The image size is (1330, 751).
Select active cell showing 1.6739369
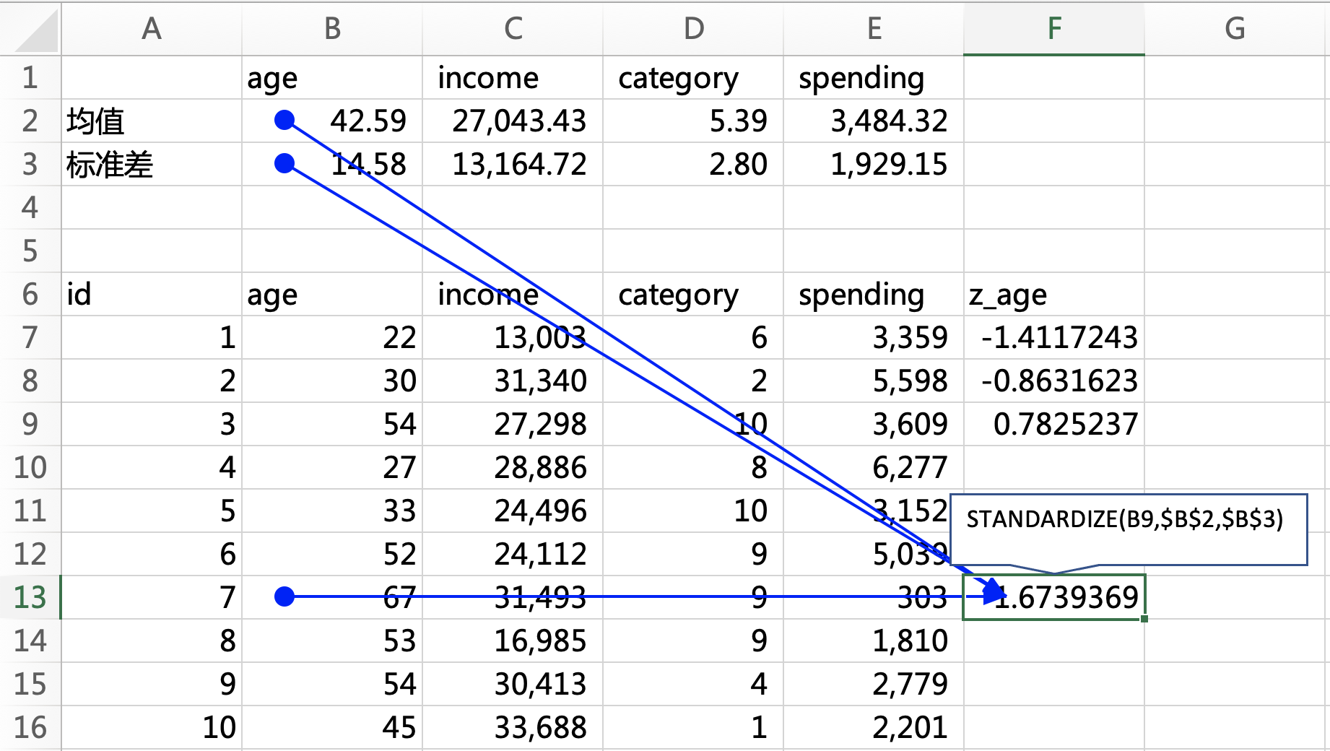[1054, 597]
